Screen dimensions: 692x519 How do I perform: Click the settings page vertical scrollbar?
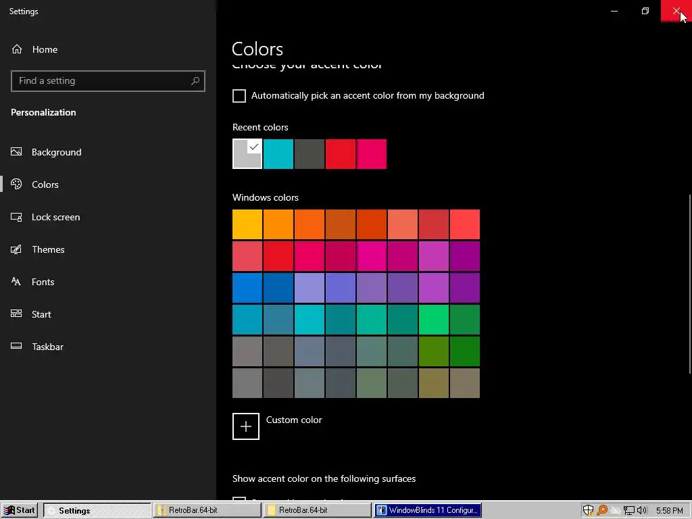[x=690, y=285]
